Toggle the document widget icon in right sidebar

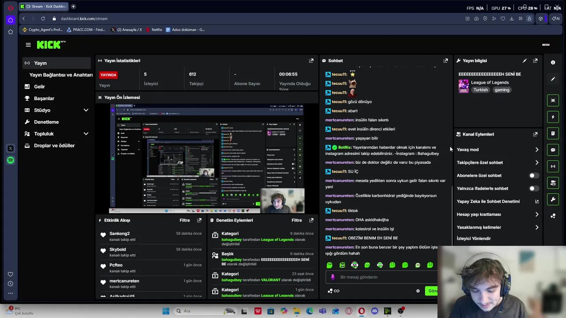point(553,133)
